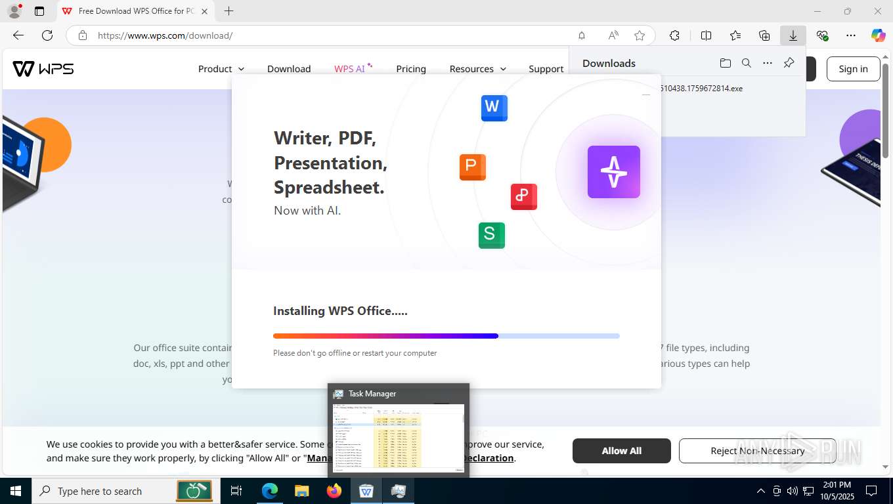Open a new browser tab
Image resolution: width=893 pixels, height=504 pixels.
click(229, 11)
